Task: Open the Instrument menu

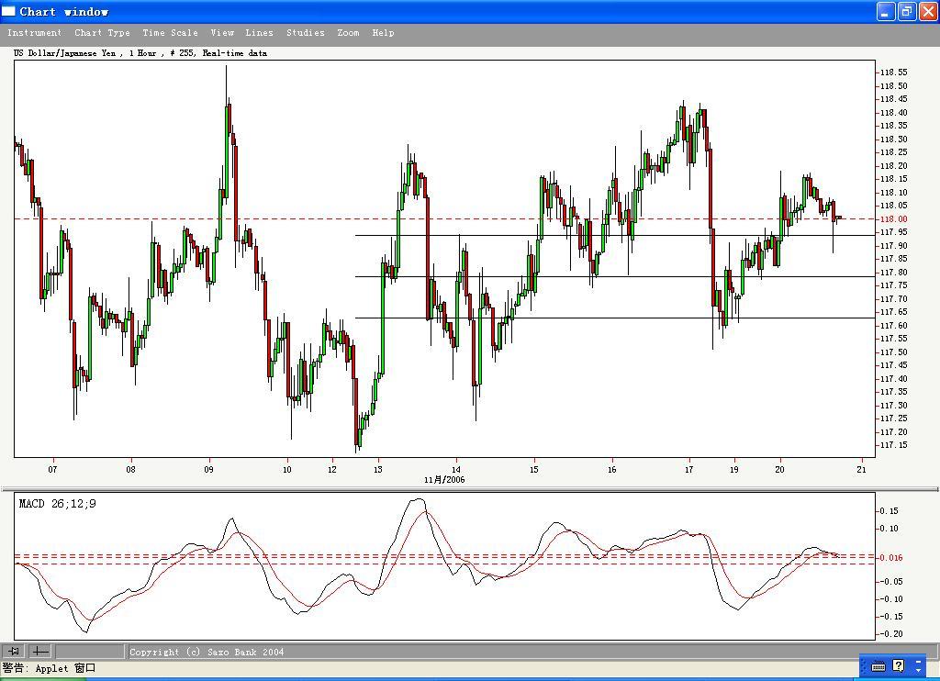Action: 34,33
